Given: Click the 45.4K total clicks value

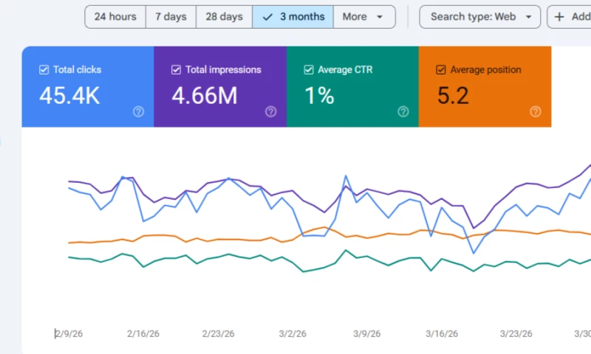Looking at the screenshot, I should 69,96.
